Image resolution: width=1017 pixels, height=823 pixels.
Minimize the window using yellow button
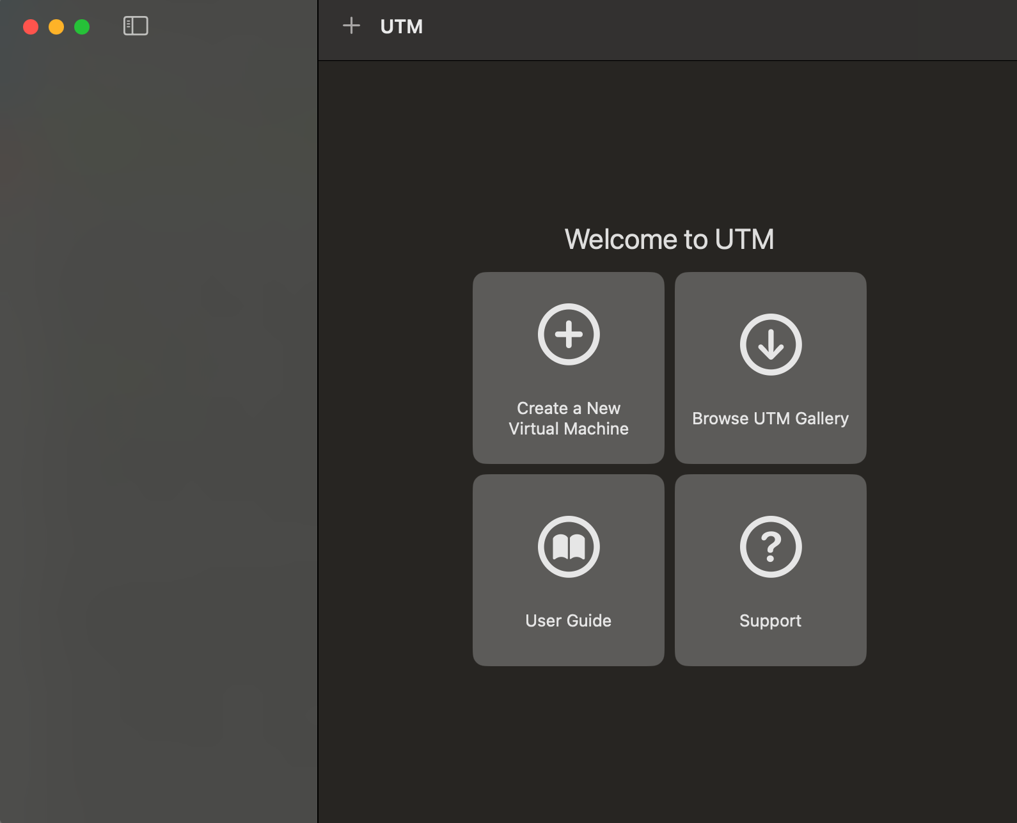coord(56,27)
